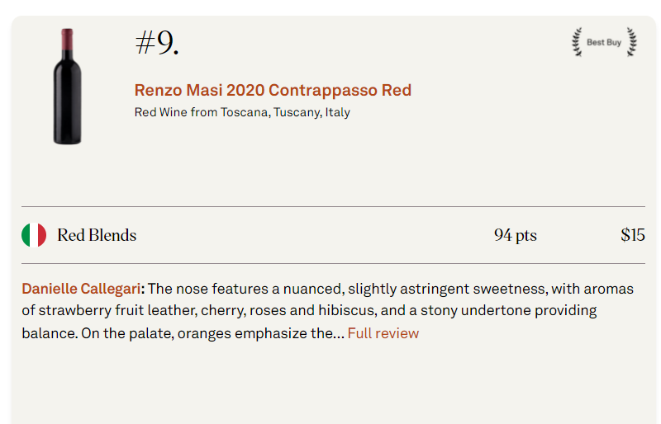Click the right laurel of Best Buy badge
Image resolution: width=661 pixels, height=424 pixels.
tap(631, 42)
